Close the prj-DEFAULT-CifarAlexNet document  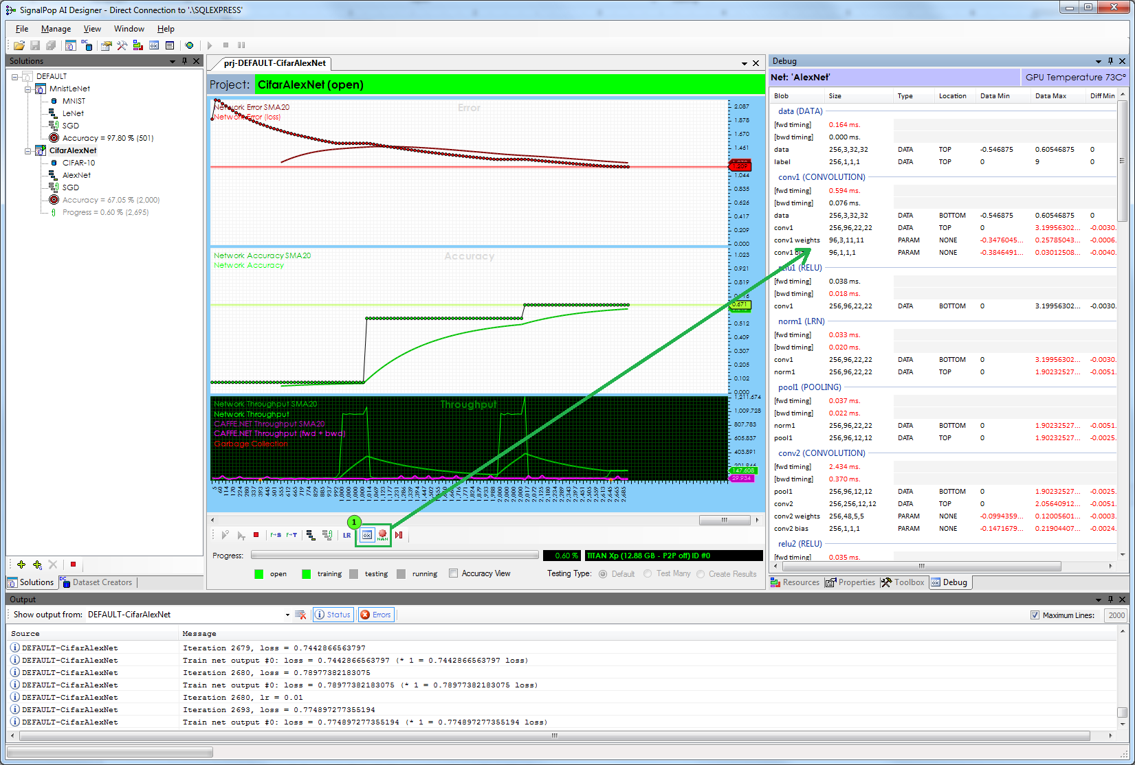click(756, 63)
